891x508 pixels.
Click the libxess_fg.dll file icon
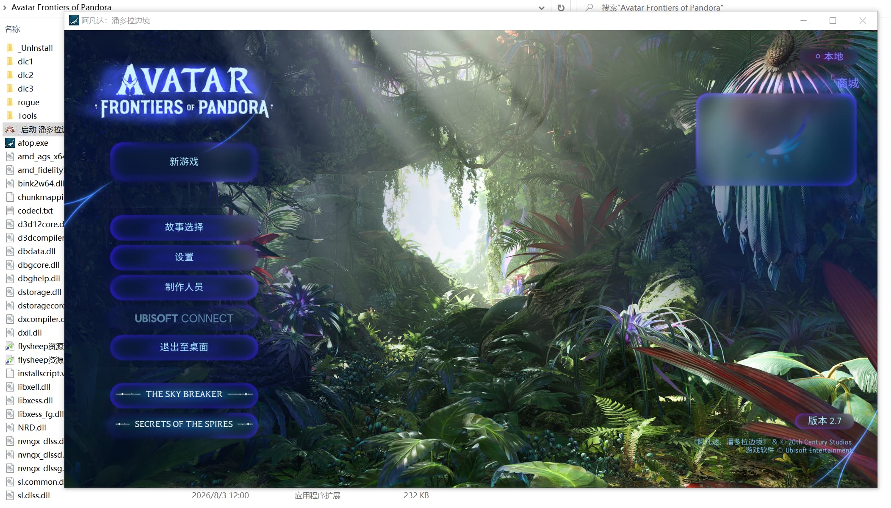point(10,414)
